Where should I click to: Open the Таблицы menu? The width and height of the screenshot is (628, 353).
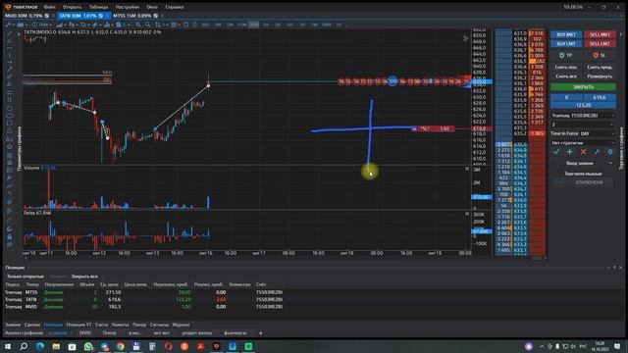click(98, 7)
